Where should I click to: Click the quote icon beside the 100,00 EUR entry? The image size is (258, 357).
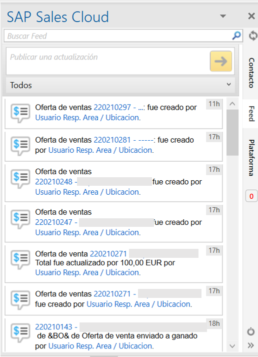click(20, 259)
